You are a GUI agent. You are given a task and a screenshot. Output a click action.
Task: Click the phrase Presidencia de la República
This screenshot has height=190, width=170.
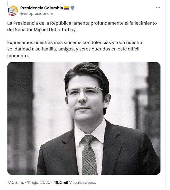pyautogui.click(x=42, y=23)
